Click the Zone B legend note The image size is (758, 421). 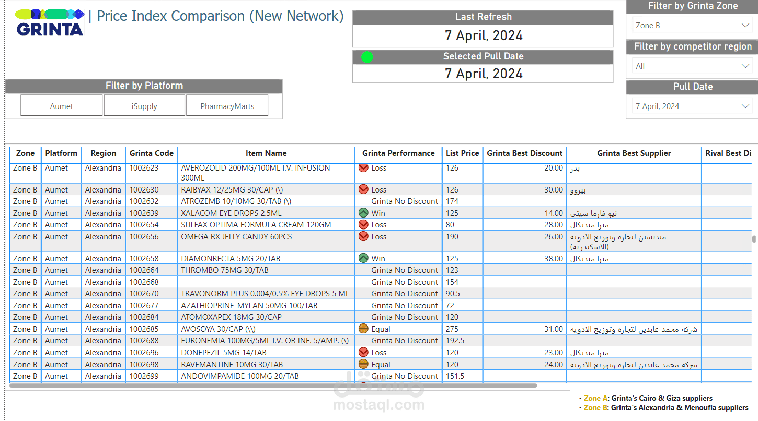point(666,407)
